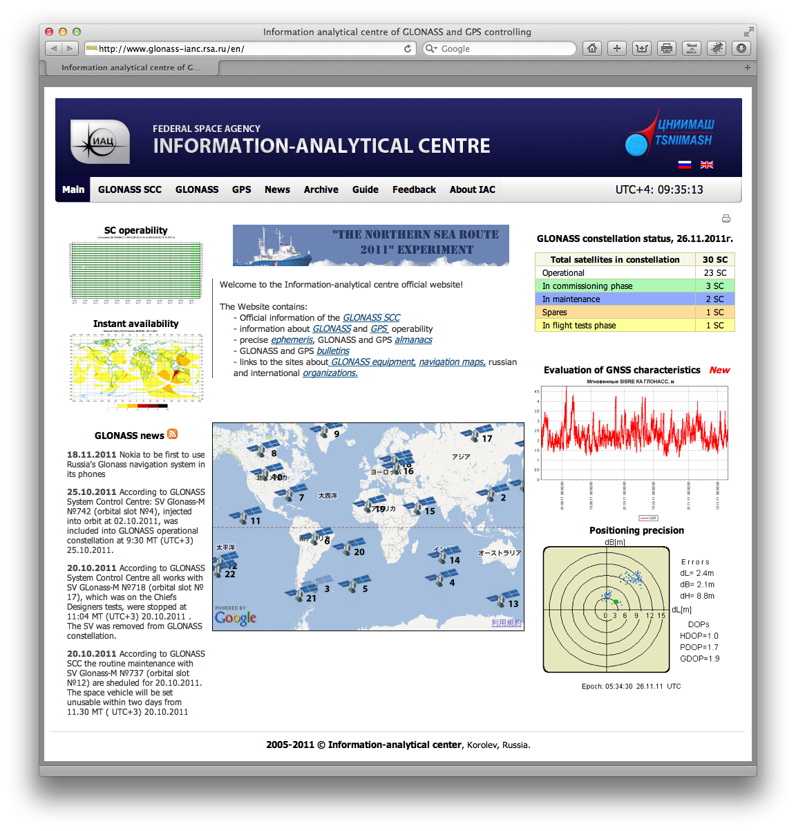Image resolution: width=796 pixels, height=831 pixels.
Task: Select satellite 15 on the map
Action: 419,507
